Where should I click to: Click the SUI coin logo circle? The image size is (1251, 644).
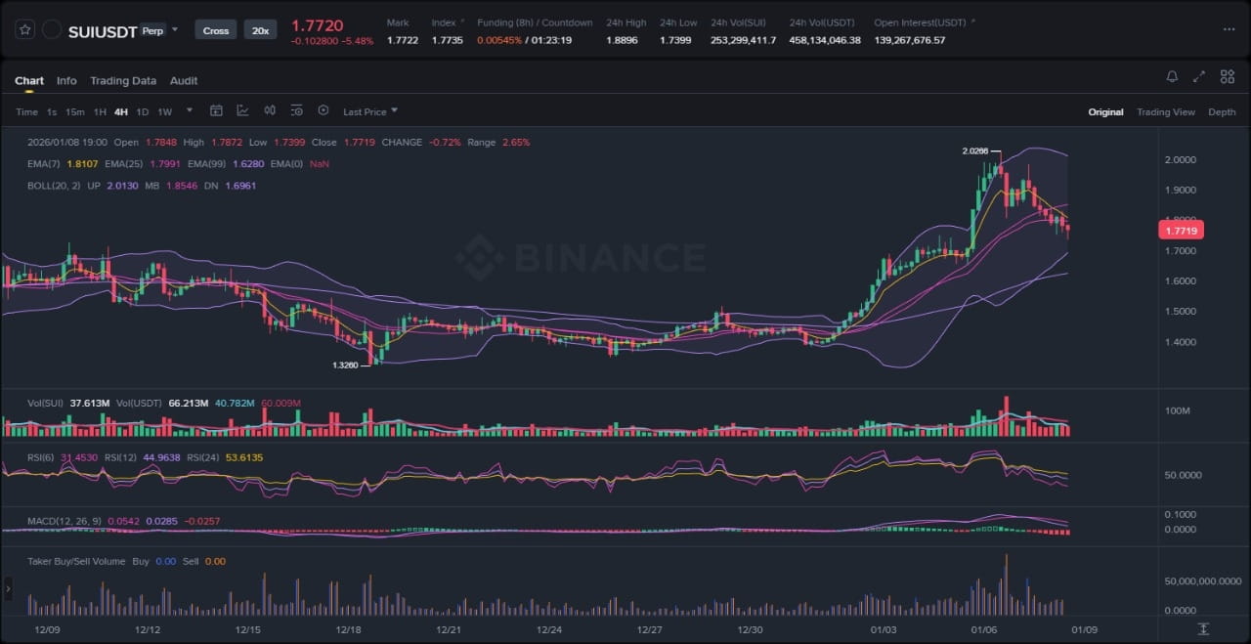52,30
